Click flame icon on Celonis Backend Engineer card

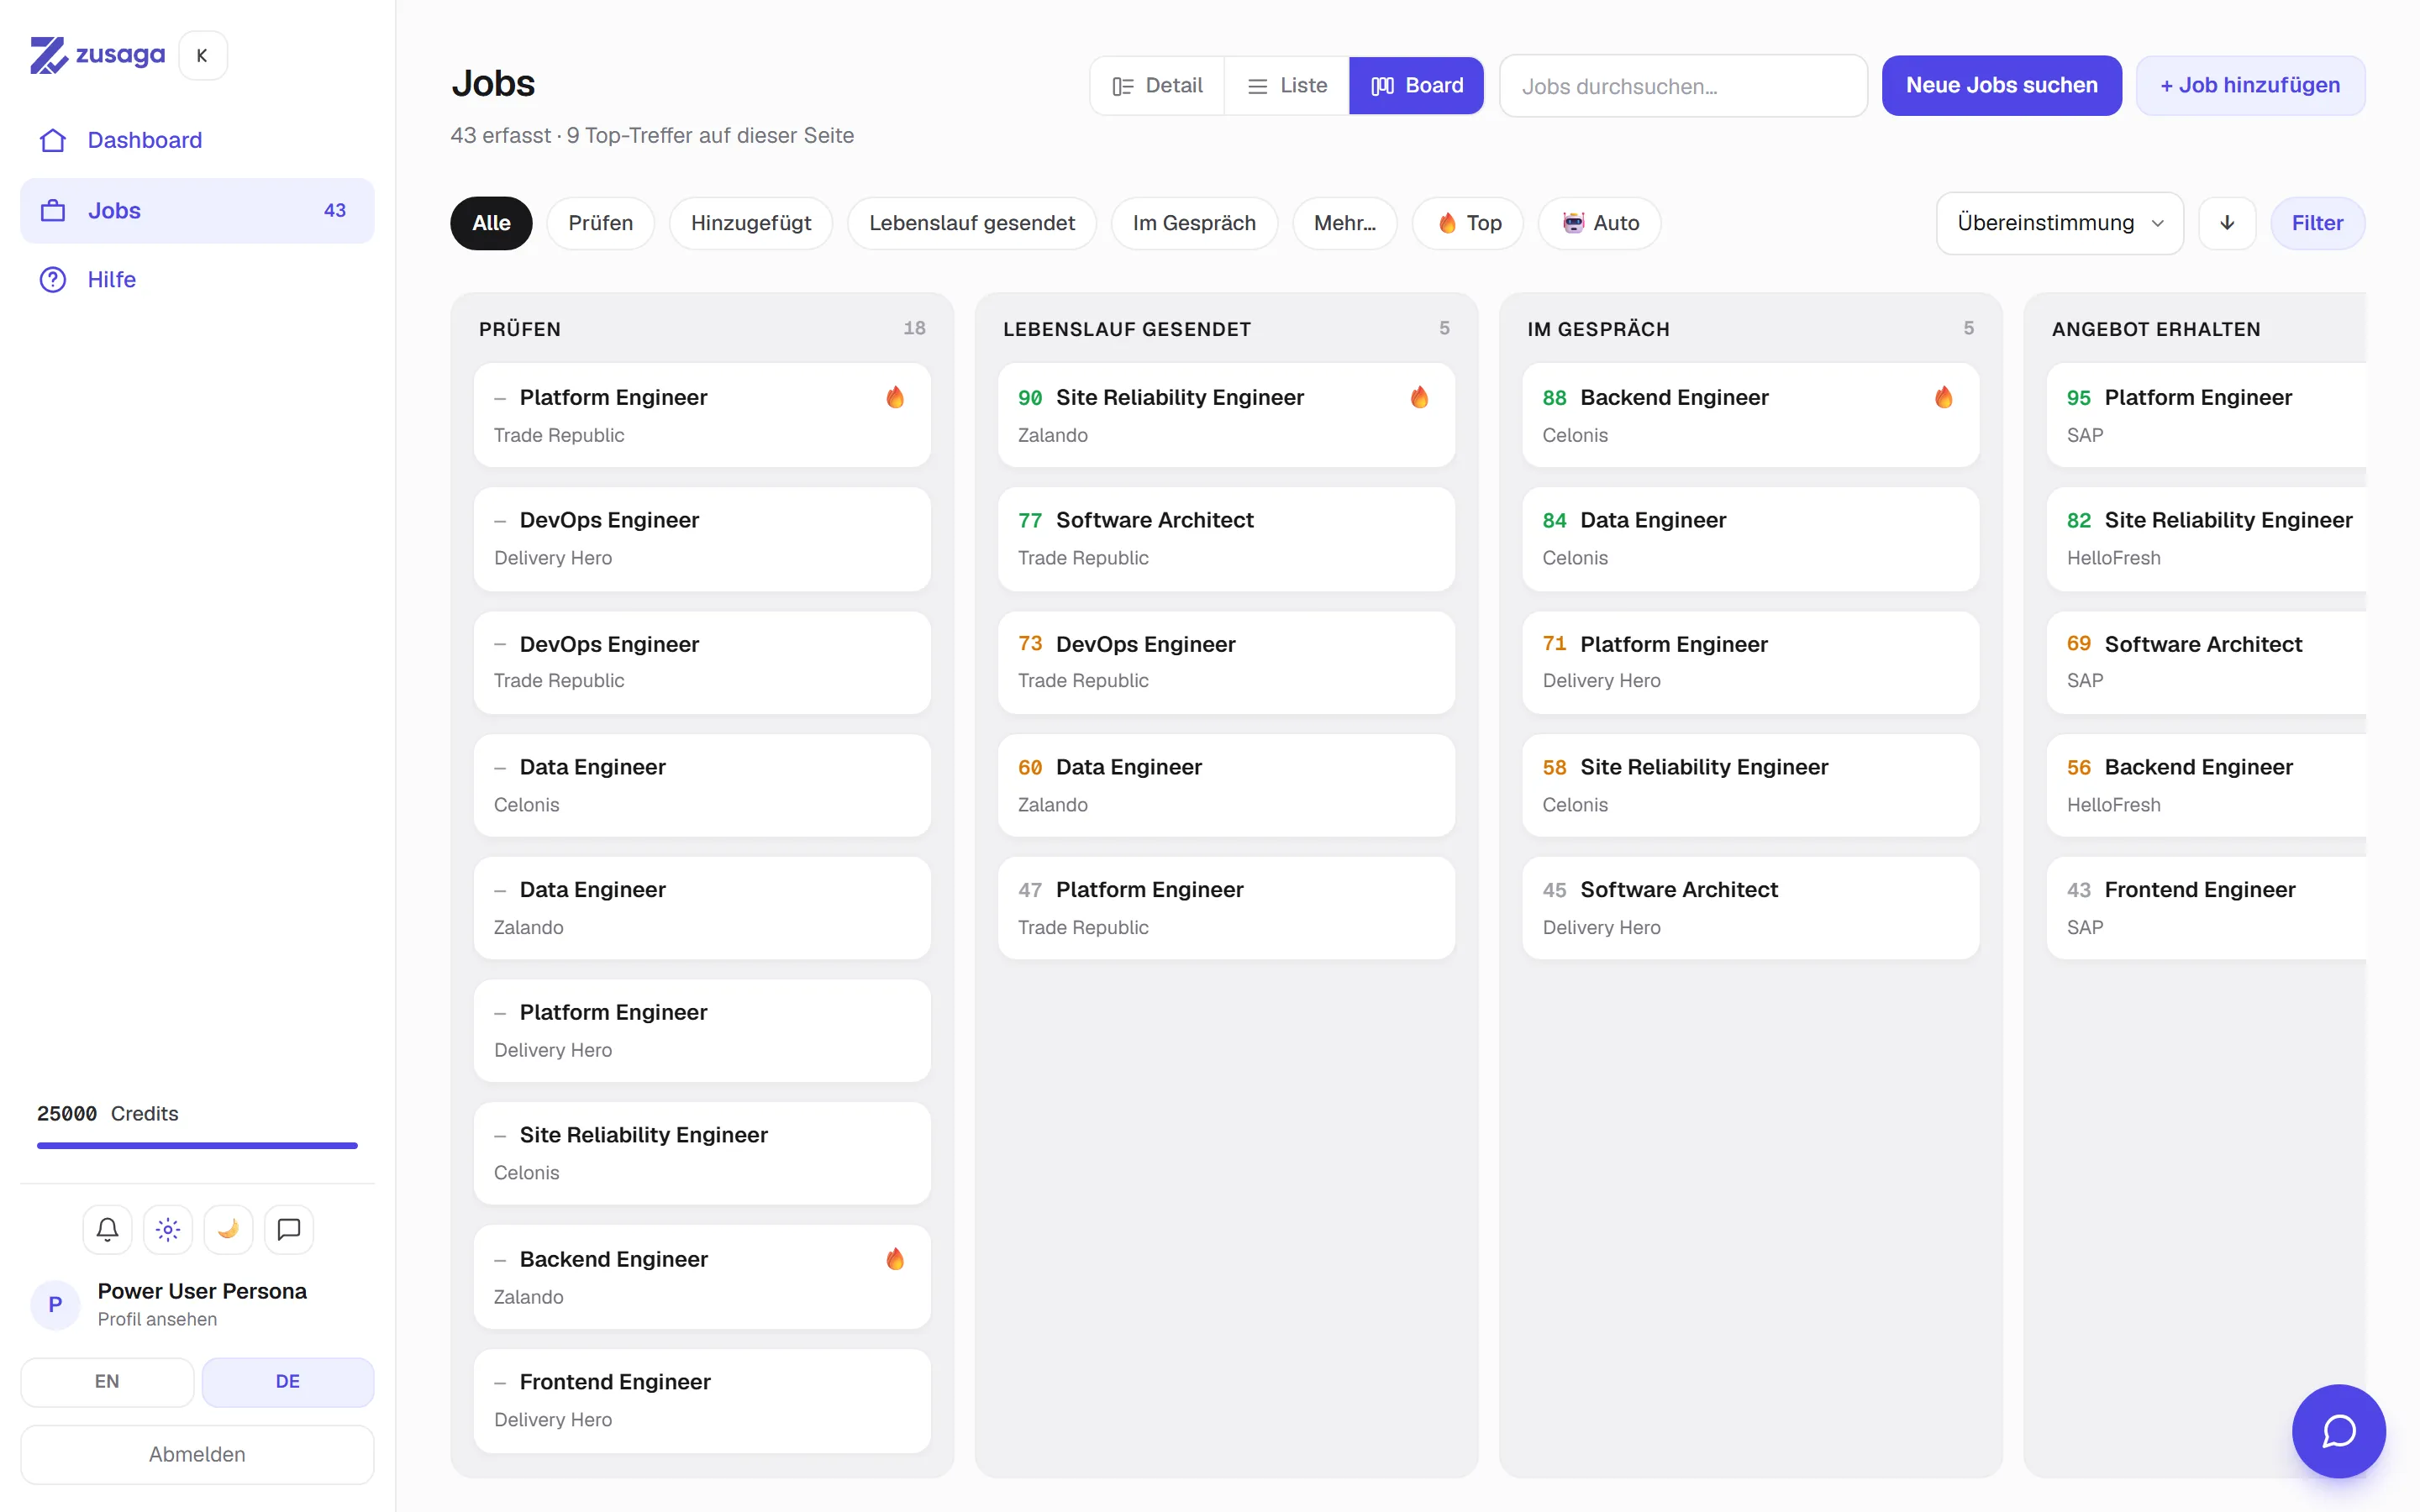click(x=1943, y=398)
